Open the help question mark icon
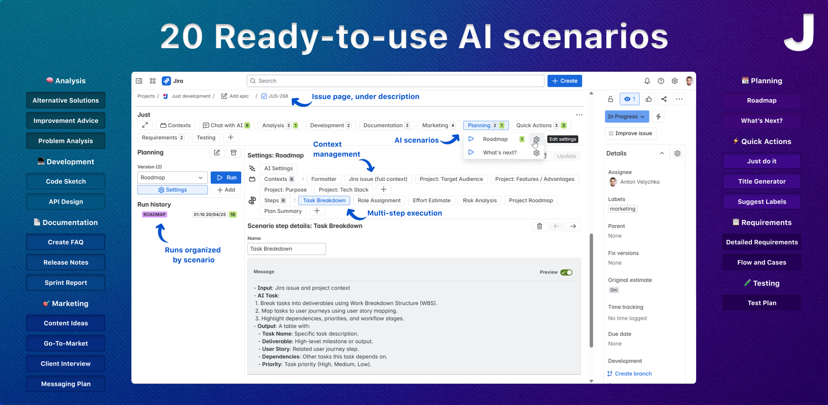This screenshot has width=828, height=405. tap(661, 81)
